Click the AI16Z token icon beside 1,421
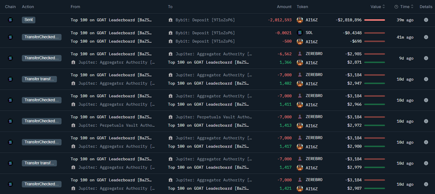 pos(300,189)
